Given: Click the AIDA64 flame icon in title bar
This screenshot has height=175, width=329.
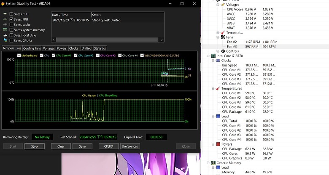Looking at the screenshot, I should (x=3, y=3).
